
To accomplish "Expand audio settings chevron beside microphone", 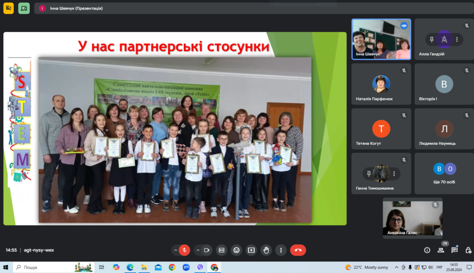I will (x=175, y=250).
